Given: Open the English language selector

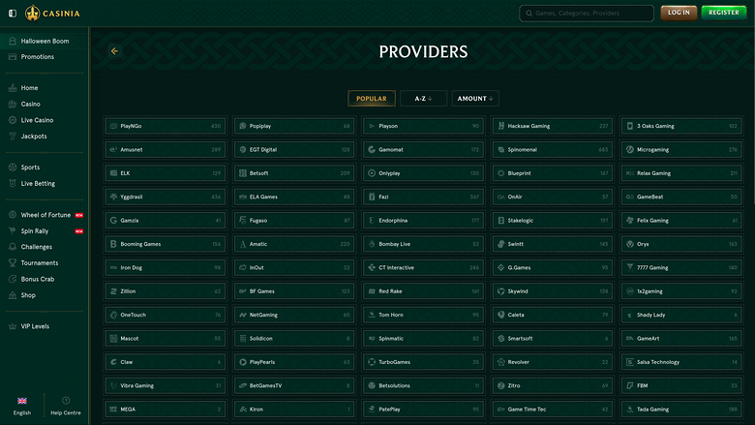Looking at the screenshot, I should pos(22,405).
